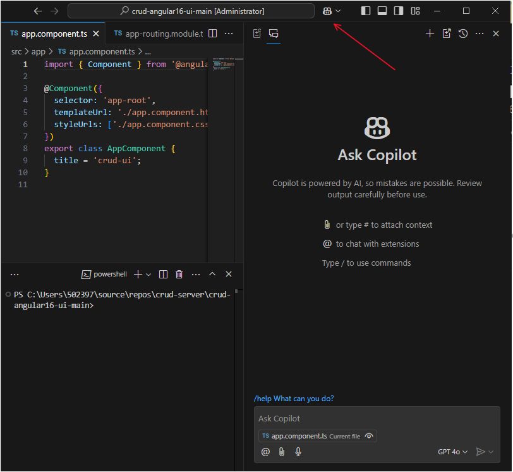Split the powershell terminal
Image resolution: width=513 pixels, height=472 pixels.
[164, 275]
